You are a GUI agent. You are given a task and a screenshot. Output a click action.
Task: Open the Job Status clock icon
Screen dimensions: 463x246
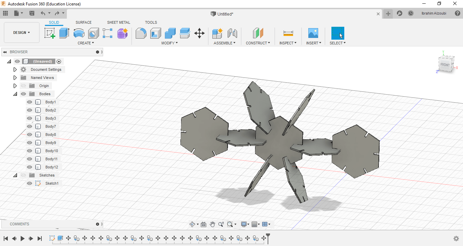(x=411, y=14)
